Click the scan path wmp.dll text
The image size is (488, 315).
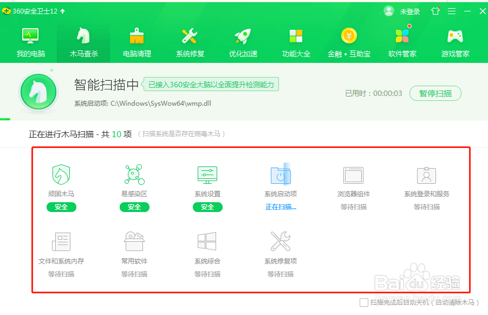tap(142, 104)
